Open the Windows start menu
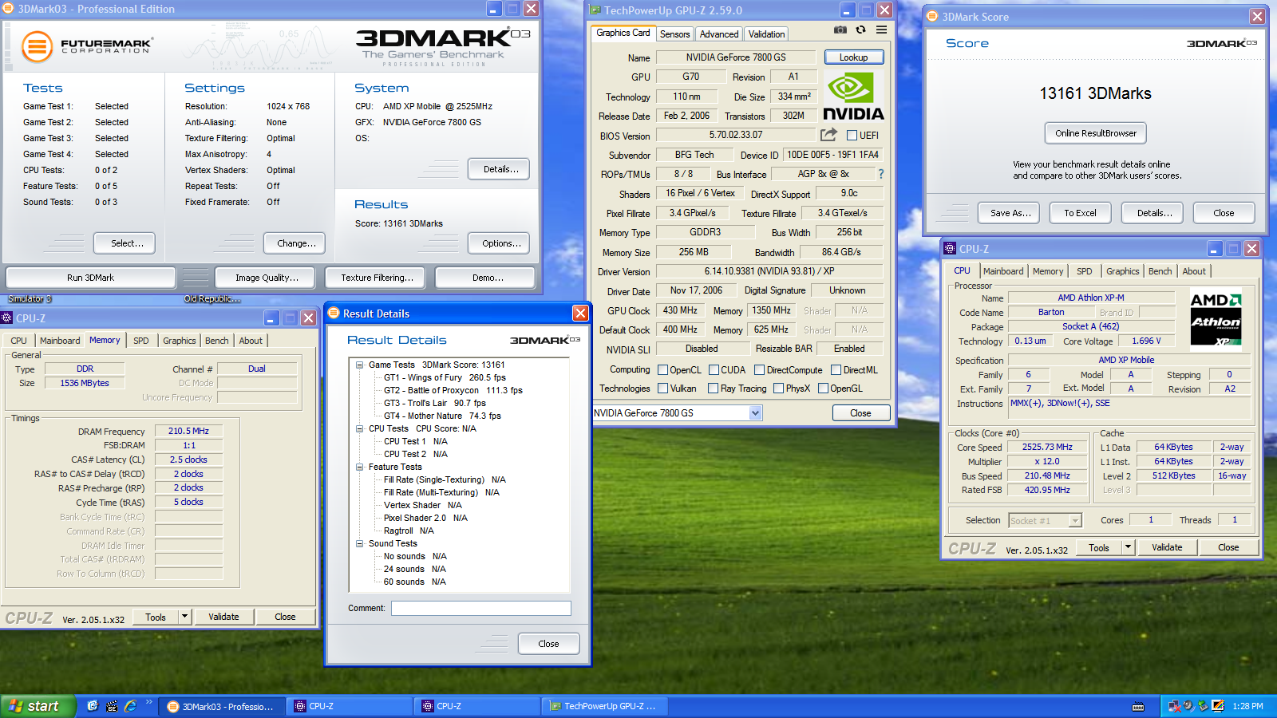Screen dimensions: 1277x718 click(x=38, y=706)
